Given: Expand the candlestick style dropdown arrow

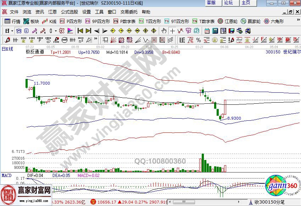Looking at the screenshot, I should 55,31.
